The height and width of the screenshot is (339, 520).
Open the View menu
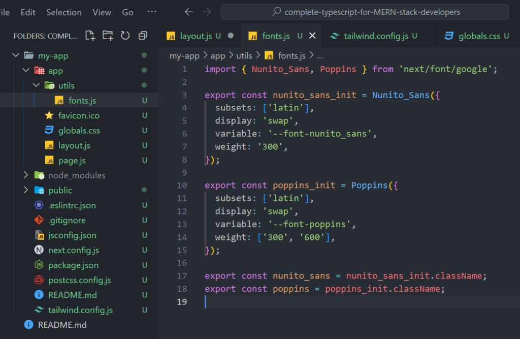coord(102,12)
